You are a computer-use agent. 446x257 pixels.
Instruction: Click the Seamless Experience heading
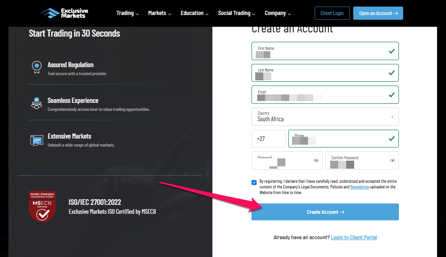(73, 101)
